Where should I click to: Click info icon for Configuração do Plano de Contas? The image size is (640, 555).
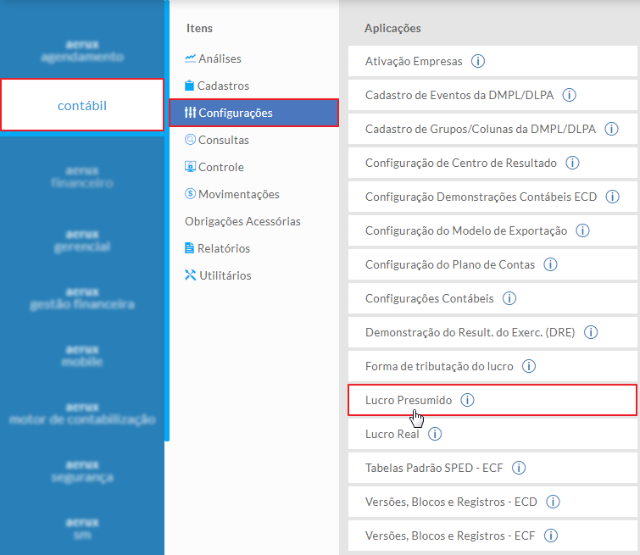550,264
